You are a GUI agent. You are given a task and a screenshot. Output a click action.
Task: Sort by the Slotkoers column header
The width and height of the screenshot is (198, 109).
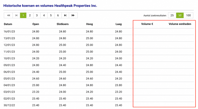click(62, 24)
